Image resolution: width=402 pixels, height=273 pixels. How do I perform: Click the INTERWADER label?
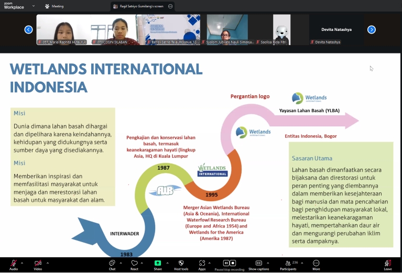point(125,234)
